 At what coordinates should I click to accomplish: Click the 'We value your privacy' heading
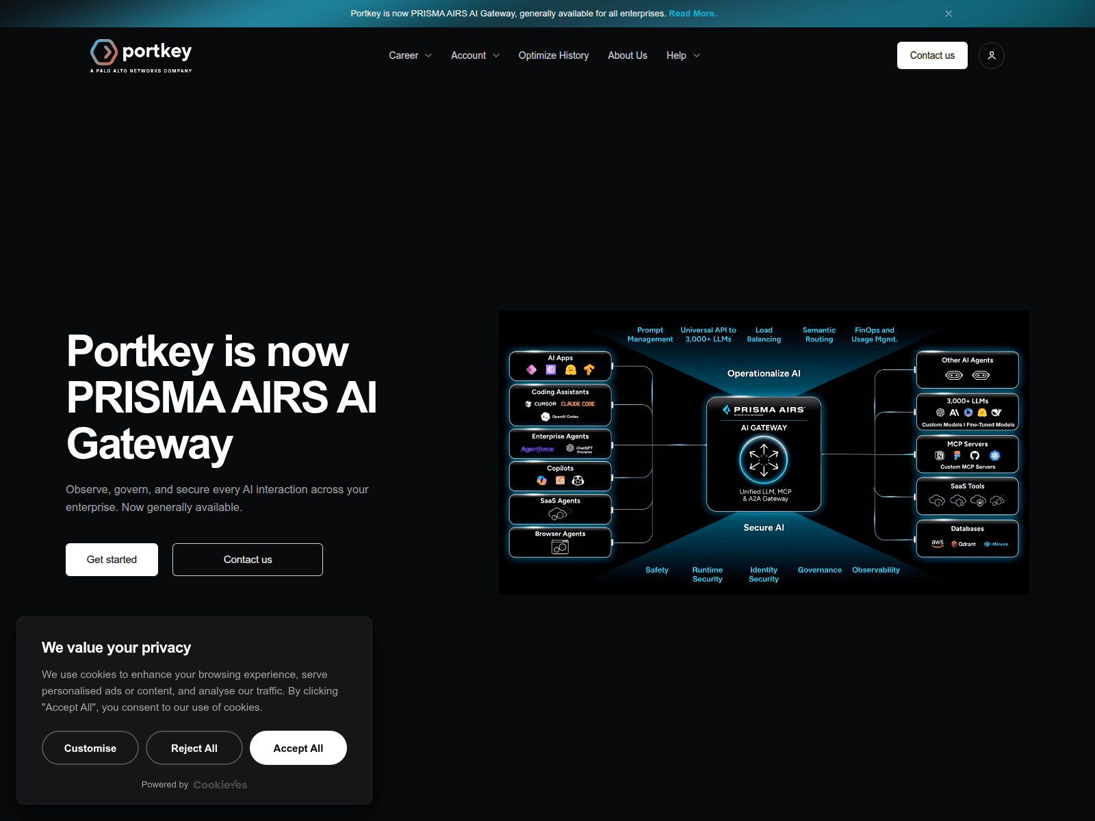(116, 647)
